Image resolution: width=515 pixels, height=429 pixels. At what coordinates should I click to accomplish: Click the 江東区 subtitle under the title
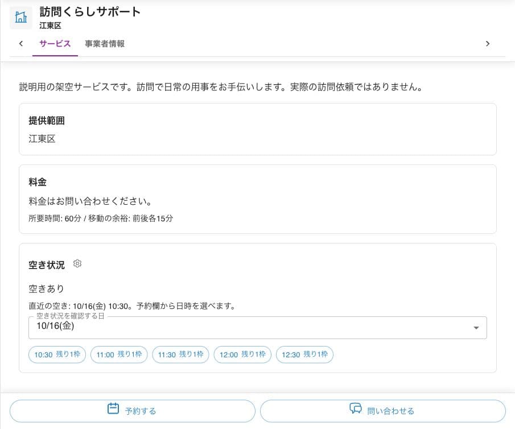50,25
